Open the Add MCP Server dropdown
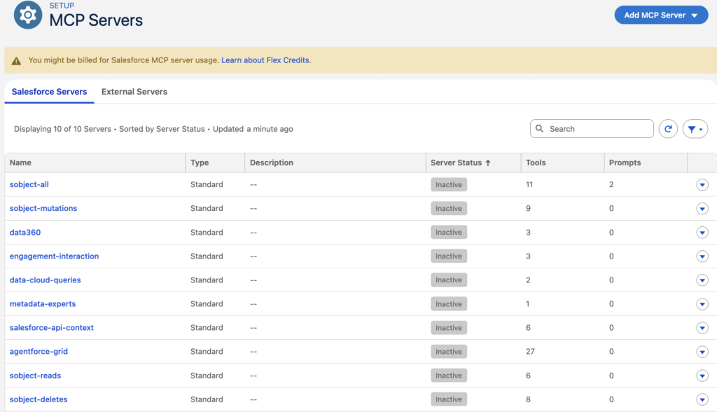 [x=661, y=15]
